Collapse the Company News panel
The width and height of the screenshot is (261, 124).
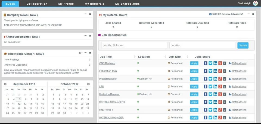(85, 14)
